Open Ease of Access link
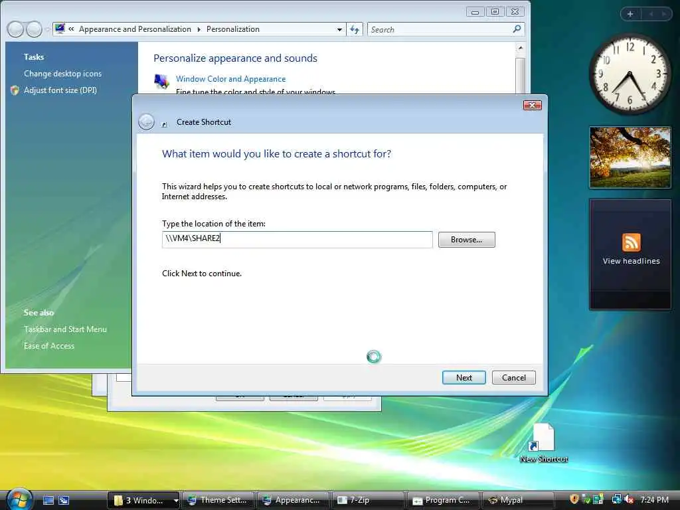 pos(49,345)
